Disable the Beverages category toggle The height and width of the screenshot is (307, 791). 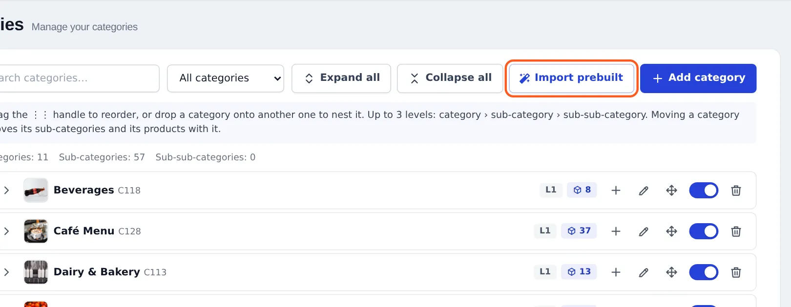[704, 191]
